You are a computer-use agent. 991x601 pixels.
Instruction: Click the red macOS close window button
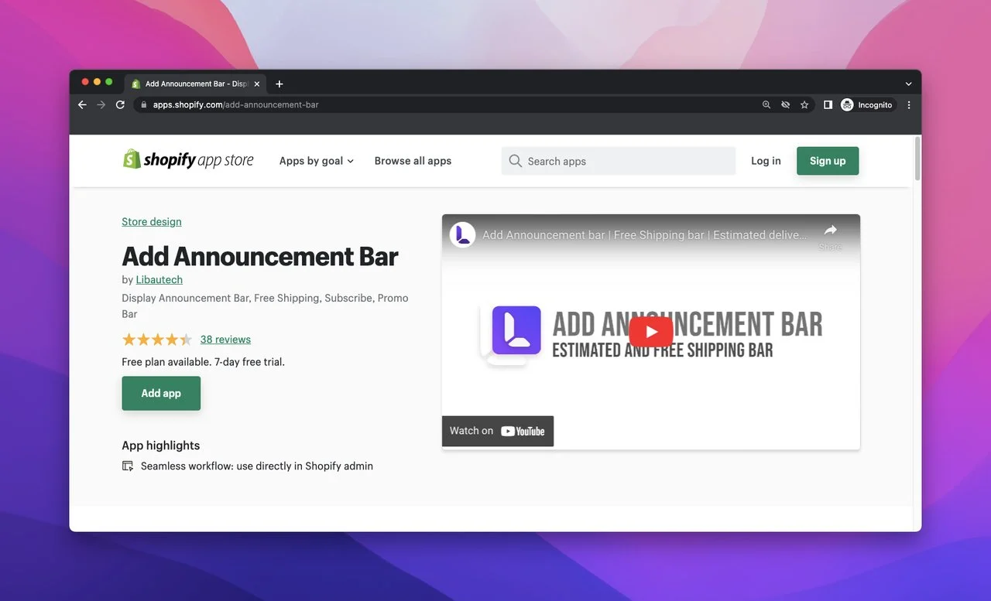pyautogui.click(x=84, y=82)
